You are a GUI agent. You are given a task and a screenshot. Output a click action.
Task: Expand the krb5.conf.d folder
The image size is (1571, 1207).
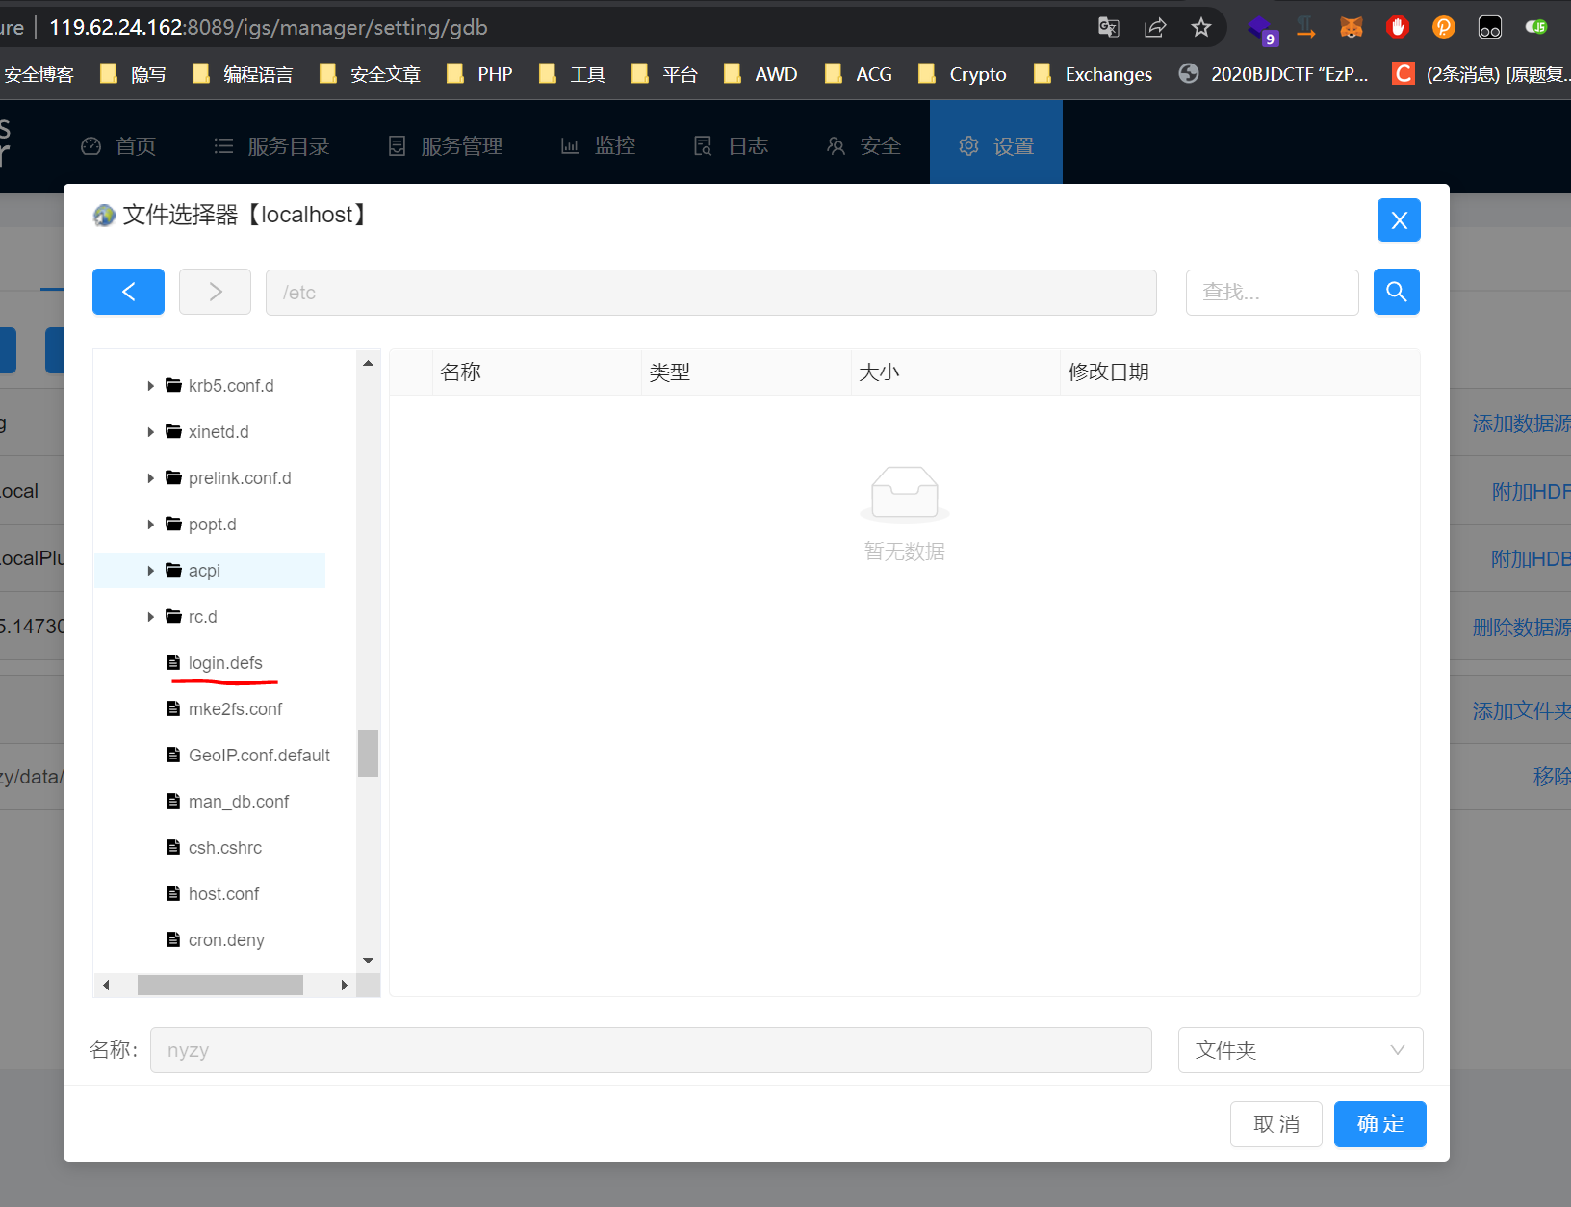[150, 386]
